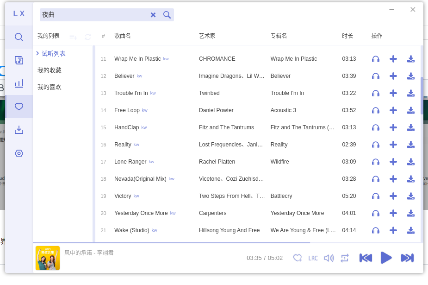Add Reality to a list
428x285 pixels.
393,145
